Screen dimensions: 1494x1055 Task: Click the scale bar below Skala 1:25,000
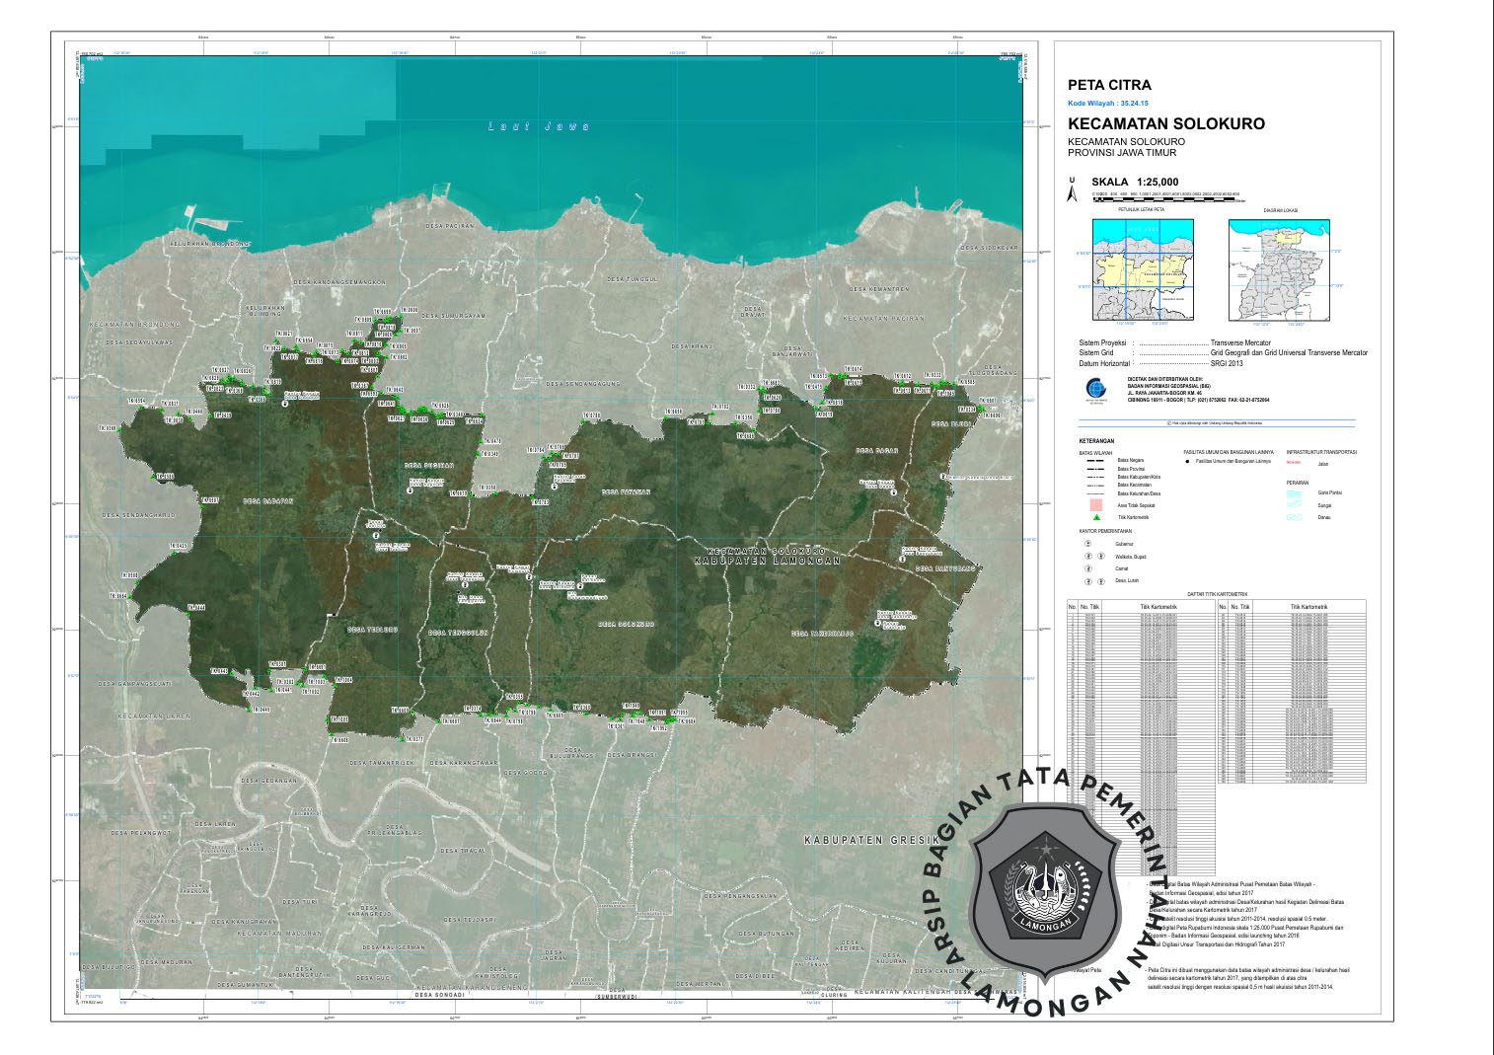click(1165, 198)
